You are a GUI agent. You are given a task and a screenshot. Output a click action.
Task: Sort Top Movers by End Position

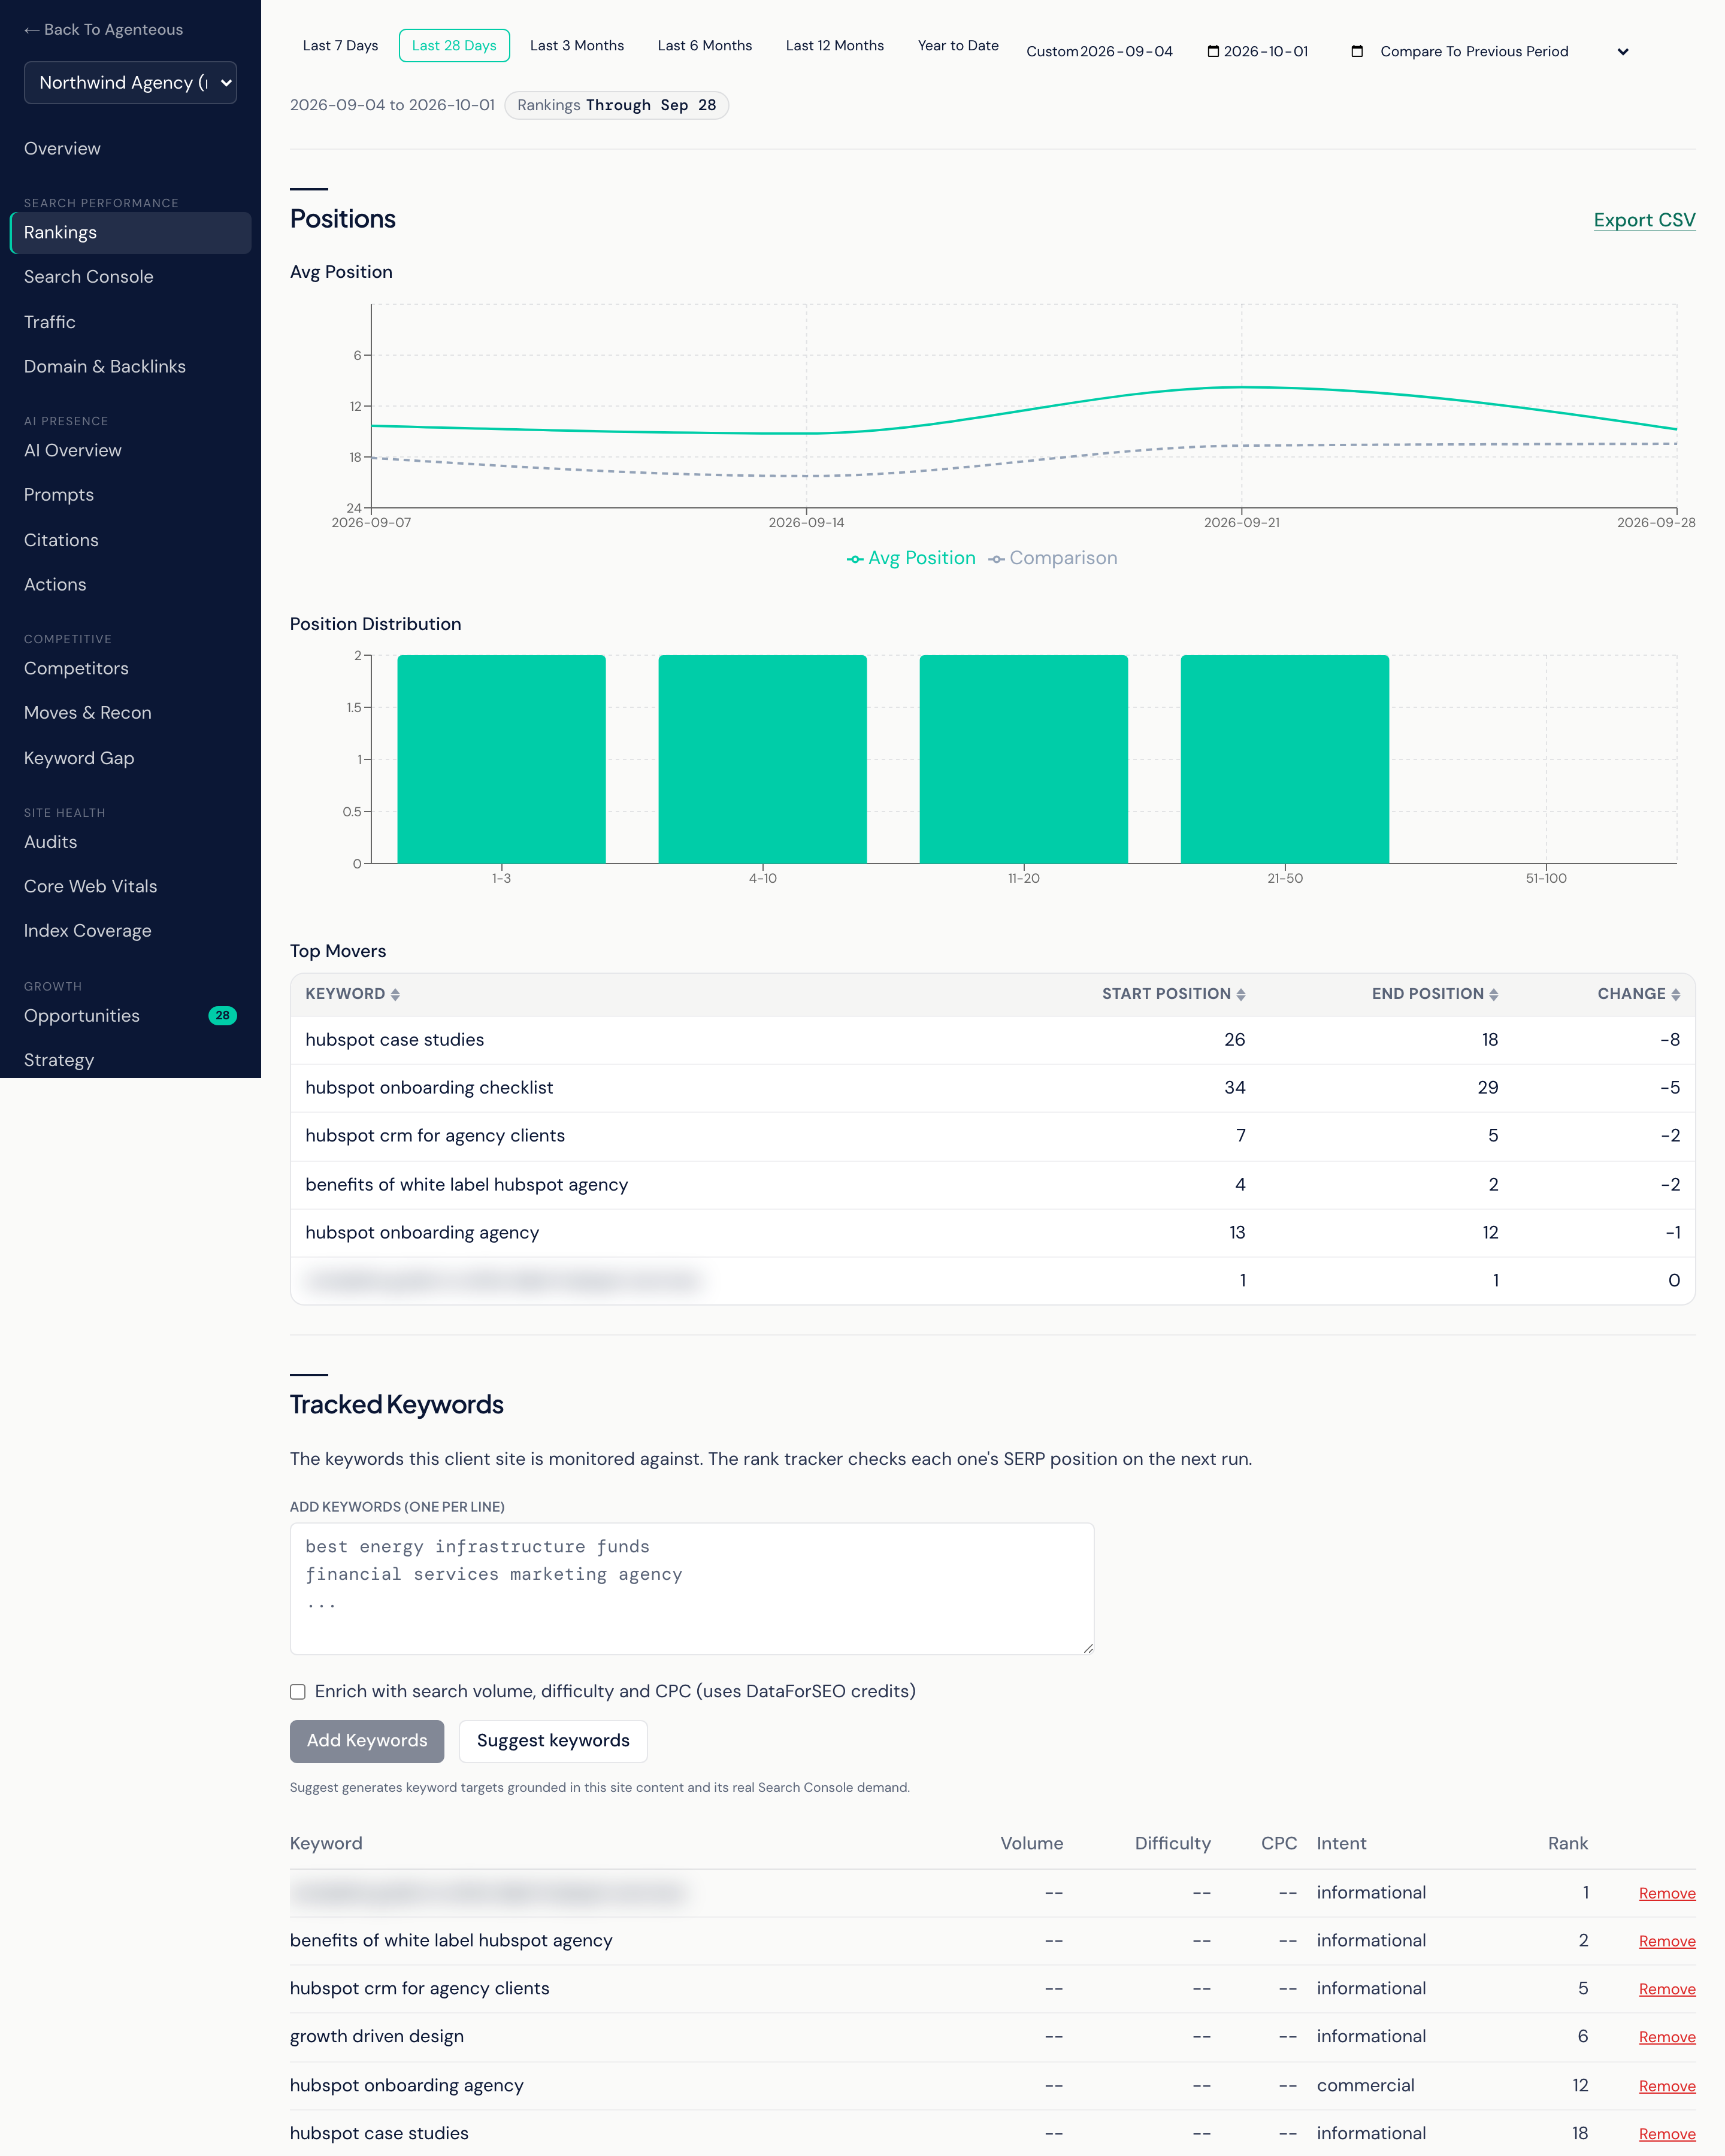[1435, 994]
